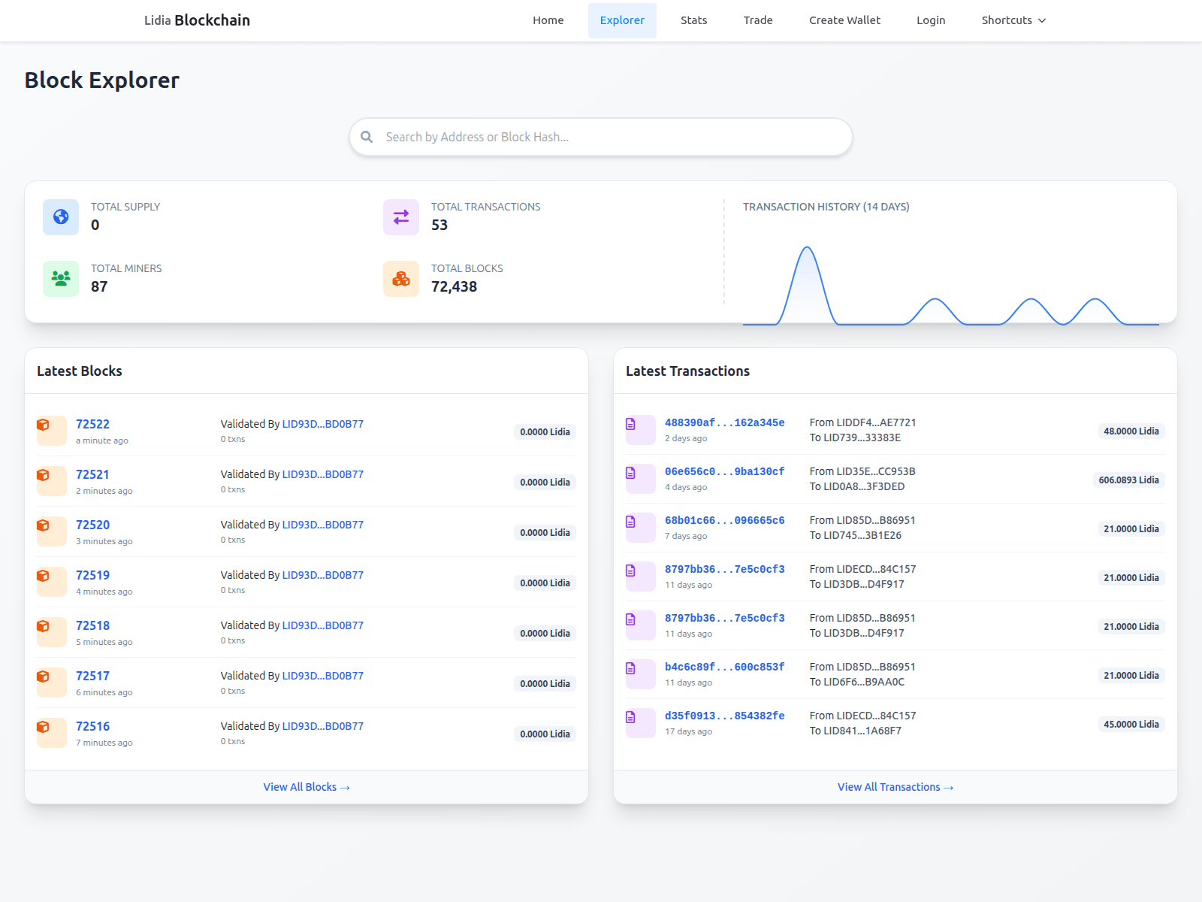Viewport: 1202px width, 902px height.
Task: Click the 45.0000 Lidia amount badge
Action: (x=1131, y=725)
